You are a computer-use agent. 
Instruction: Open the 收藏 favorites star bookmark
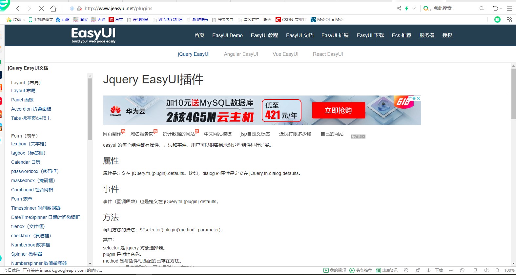13,20
